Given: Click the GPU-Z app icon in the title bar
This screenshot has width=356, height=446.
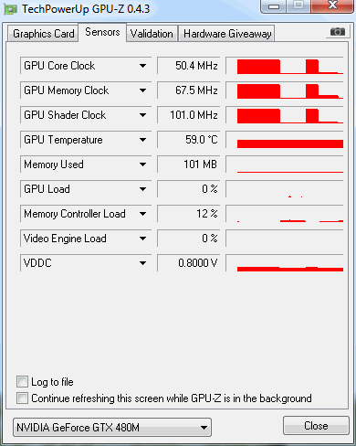Looking at the screenshot, I should 11,9.
